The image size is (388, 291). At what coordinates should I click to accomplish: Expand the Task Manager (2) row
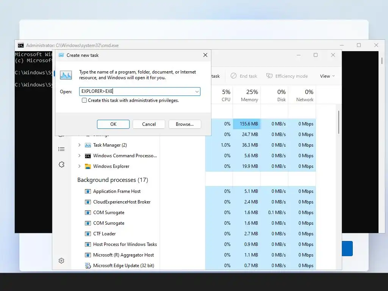click(80, 145)
